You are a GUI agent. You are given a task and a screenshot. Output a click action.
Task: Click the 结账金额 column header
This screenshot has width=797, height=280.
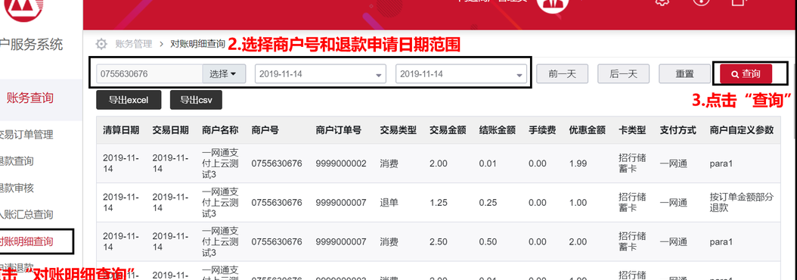tap(497, 130)
